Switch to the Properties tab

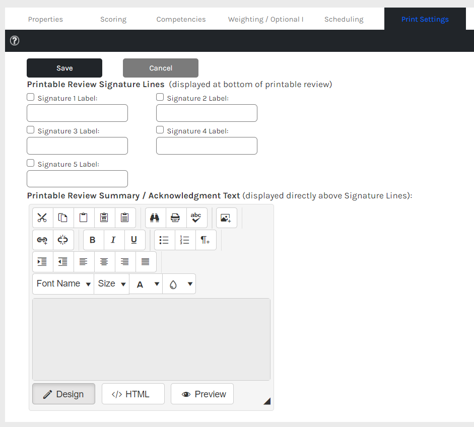45,19
